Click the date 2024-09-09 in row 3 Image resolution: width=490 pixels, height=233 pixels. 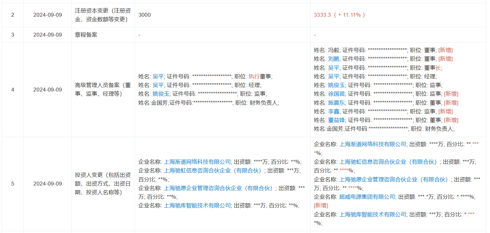tap(48, 35)
